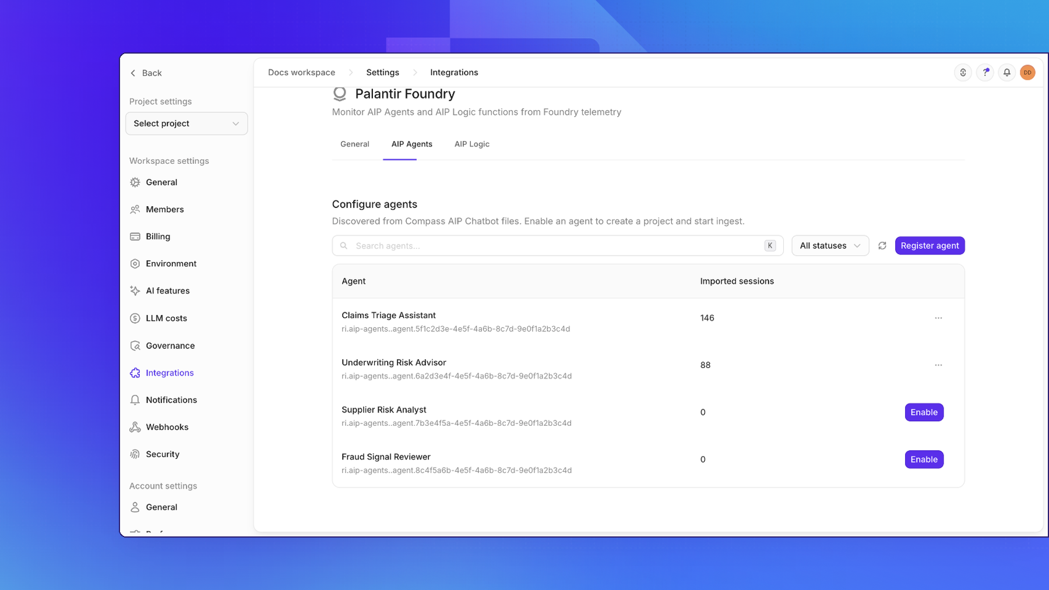
Task: Enable the Fraud Signal Reviewer agent
Action: pos(924,460)
